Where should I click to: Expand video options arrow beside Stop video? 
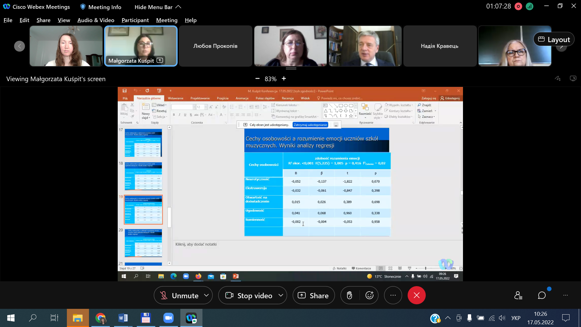(281, 295)
